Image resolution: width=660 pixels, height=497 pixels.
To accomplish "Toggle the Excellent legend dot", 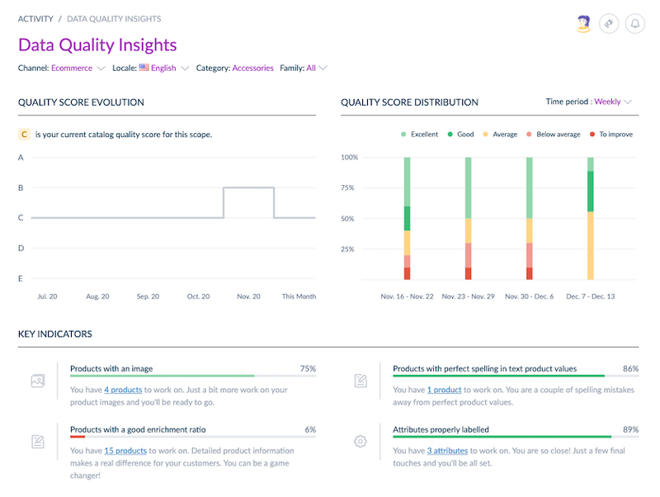I will tap(403, 135).
